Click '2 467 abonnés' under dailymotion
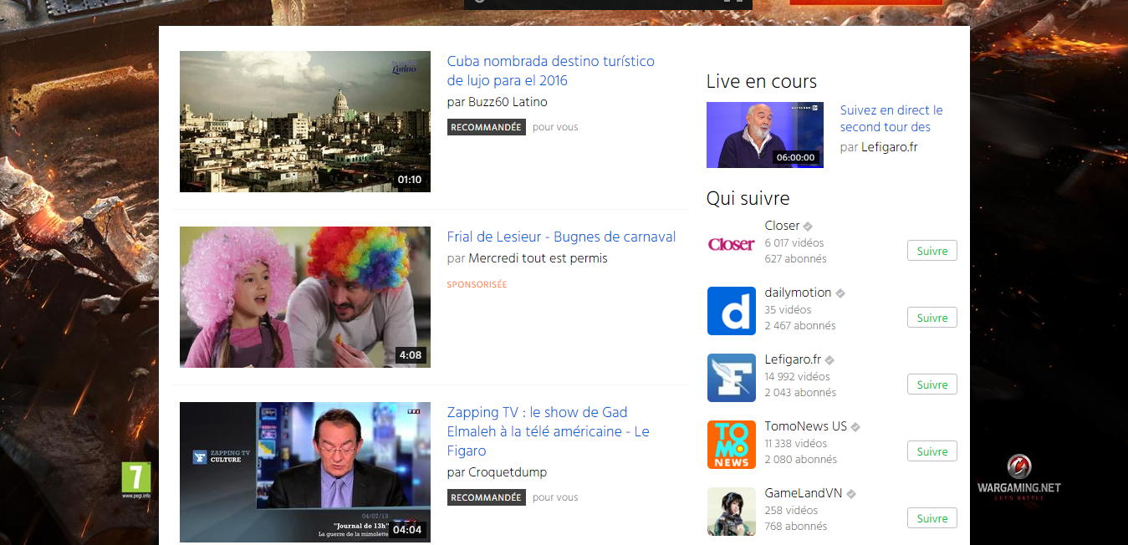Screen dimensions: 1128x545 [800, 325]
